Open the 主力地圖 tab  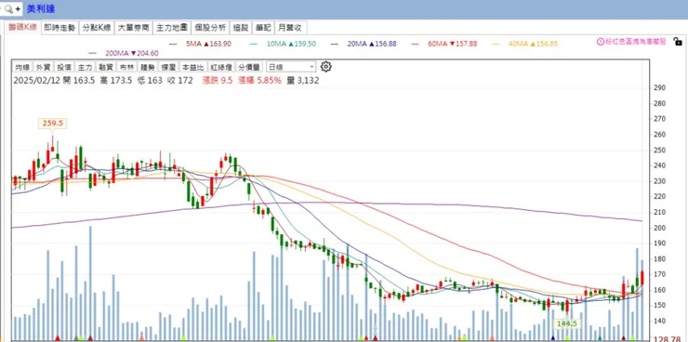172,28
